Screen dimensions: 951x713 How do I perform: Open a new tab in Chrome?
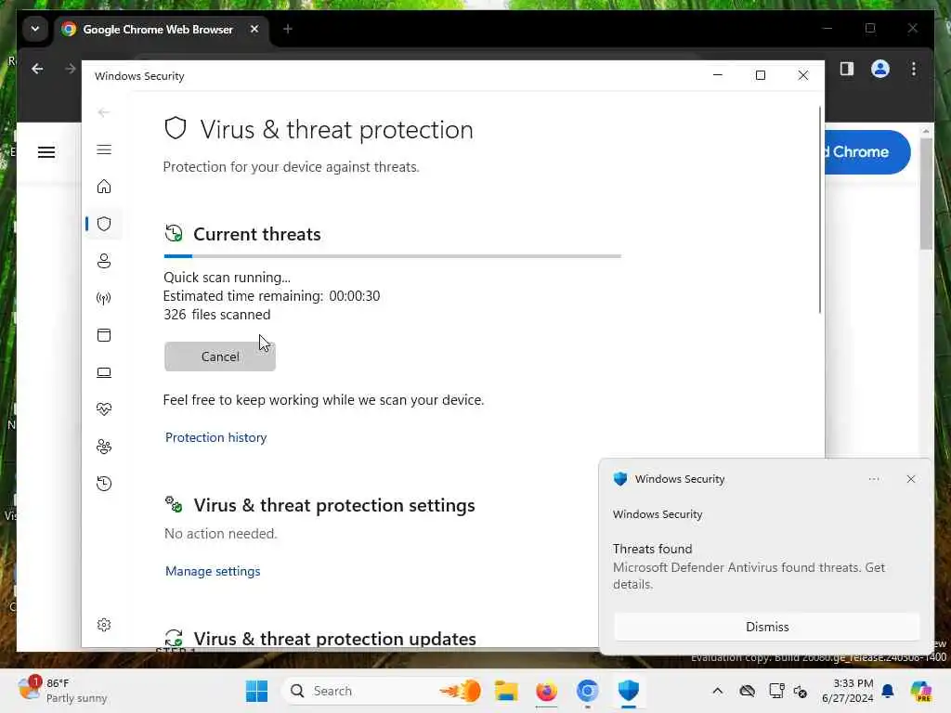point(288,29)
